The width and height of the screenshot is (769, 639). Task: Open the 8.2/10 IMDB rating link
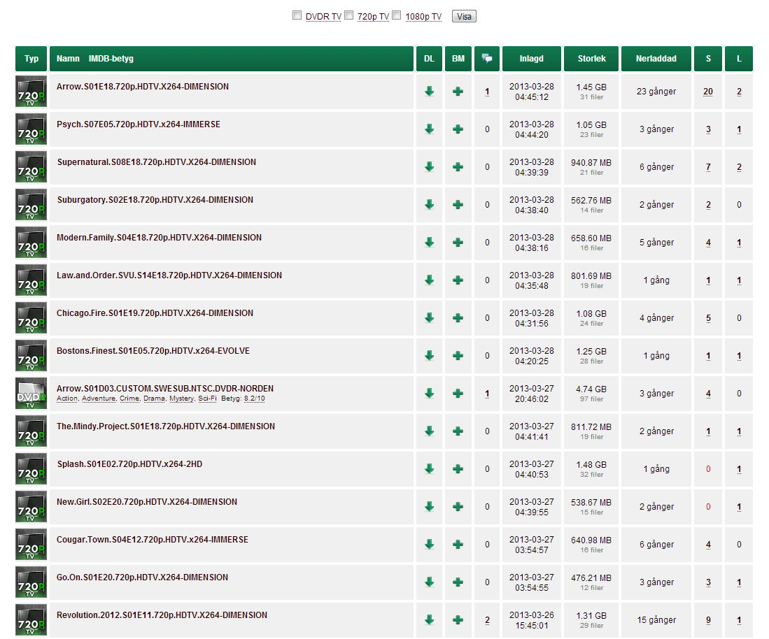coord(255,399)
